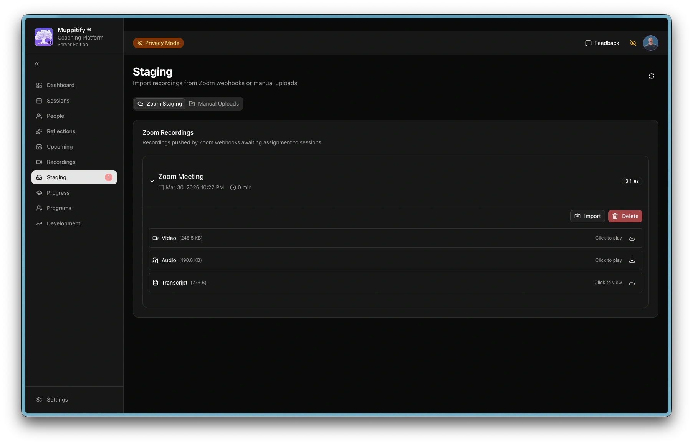Toggle the Privacy Mode badge

[x=158, y=43]
